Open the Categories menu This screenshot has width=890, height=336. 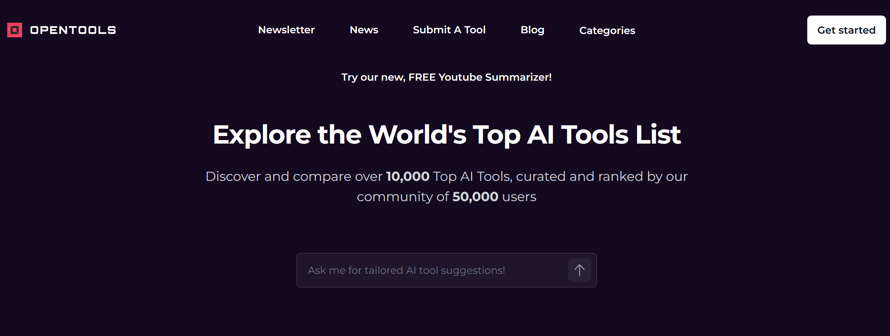[607, 30]
